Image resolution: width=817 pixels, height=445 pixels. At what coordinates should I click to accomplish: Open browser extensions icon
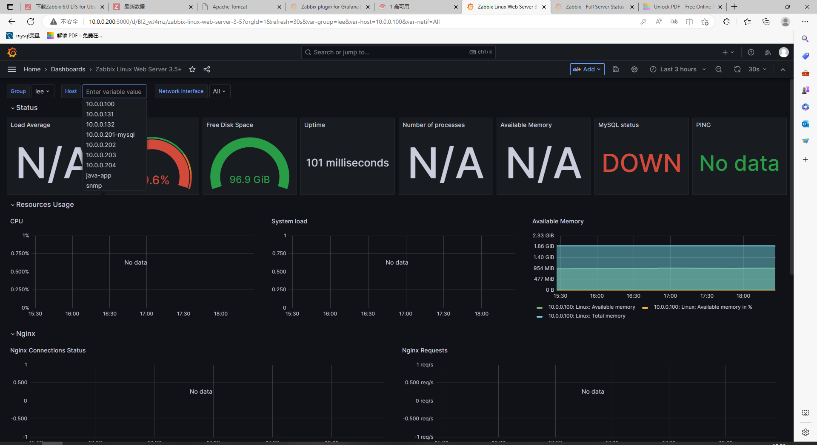point(726,22)
